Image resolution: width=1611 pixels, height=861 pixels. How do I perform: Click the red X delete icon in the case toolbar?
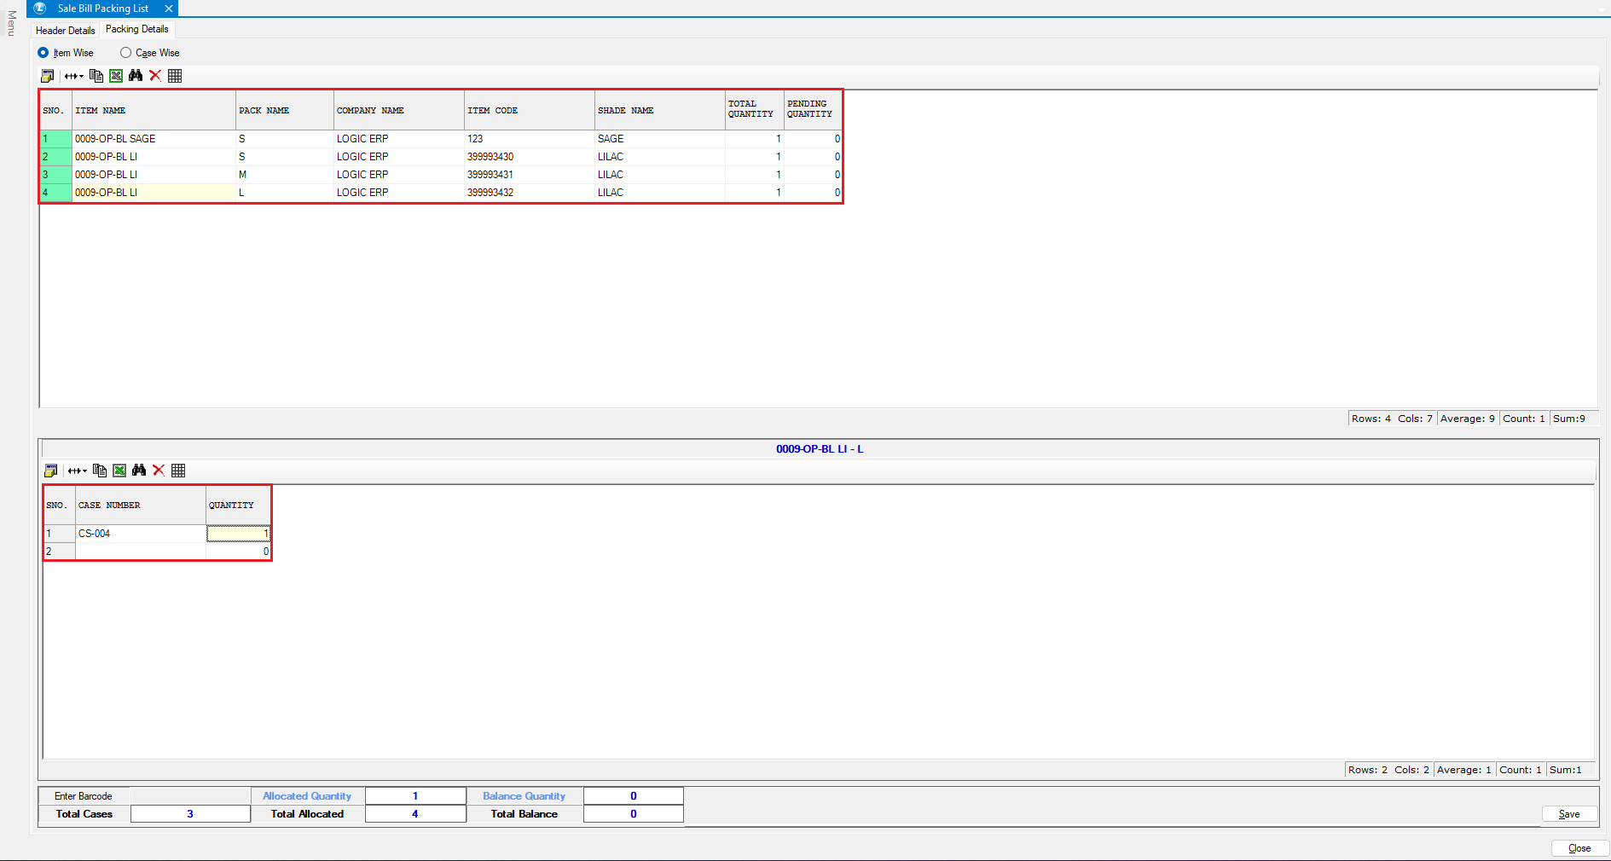point(159,471)
